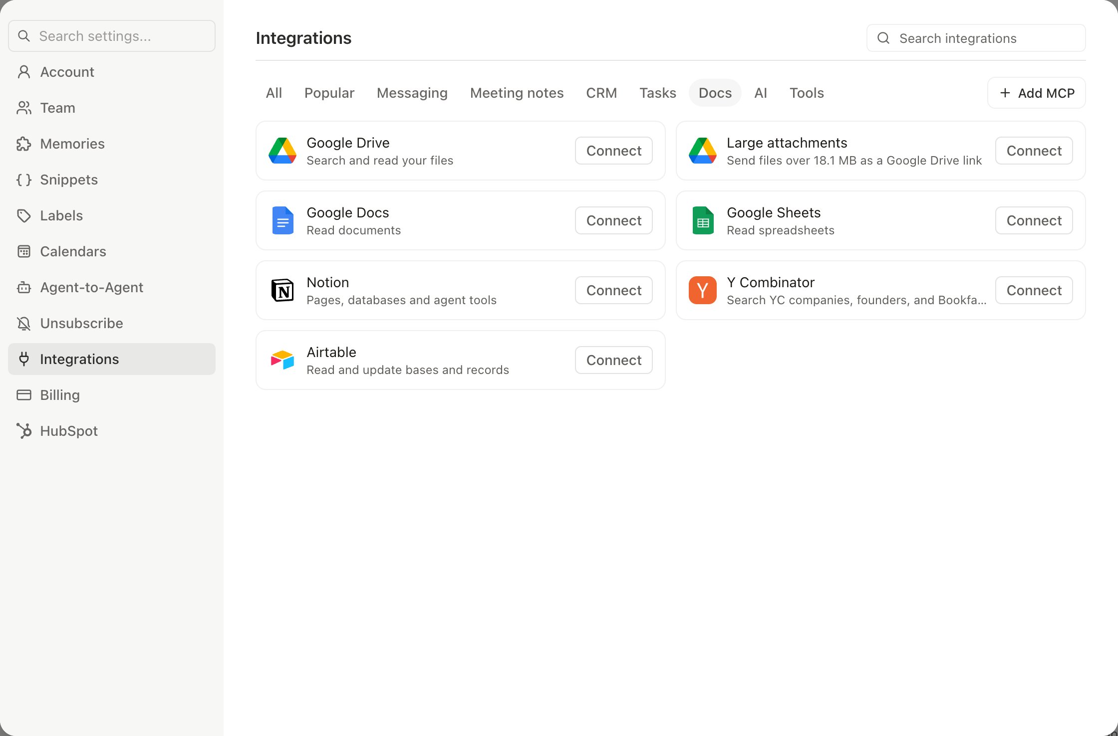This screenshot has height=736, width=1118.
Task: Switch to the Popular tab
Action: tap(329, 93)
